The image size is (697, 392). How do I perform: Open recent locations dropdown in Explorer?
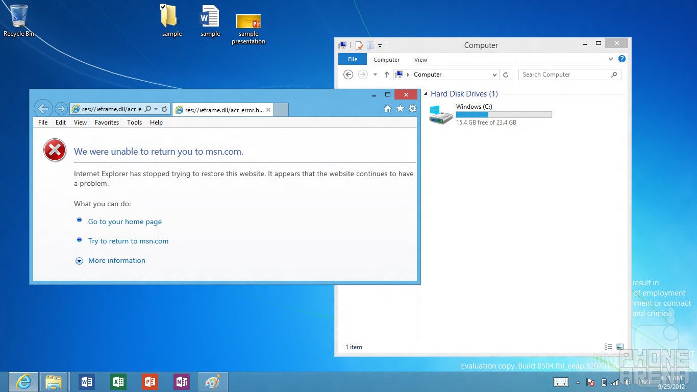tap(375, 75)
